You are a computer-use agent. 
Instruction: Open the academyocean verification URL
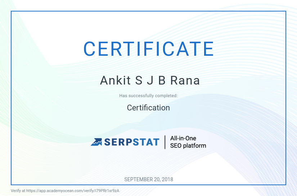[x=73, y=191]
